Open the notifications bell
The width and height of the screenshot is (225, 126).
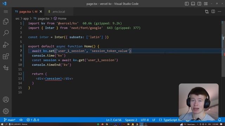click(220, 120)
